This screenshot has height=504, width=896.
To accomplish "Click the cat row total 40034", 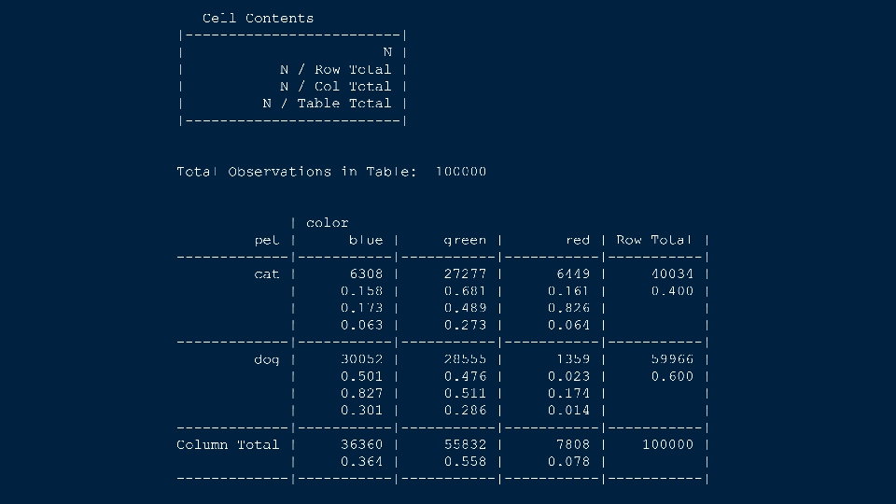I will coord(672,274).
